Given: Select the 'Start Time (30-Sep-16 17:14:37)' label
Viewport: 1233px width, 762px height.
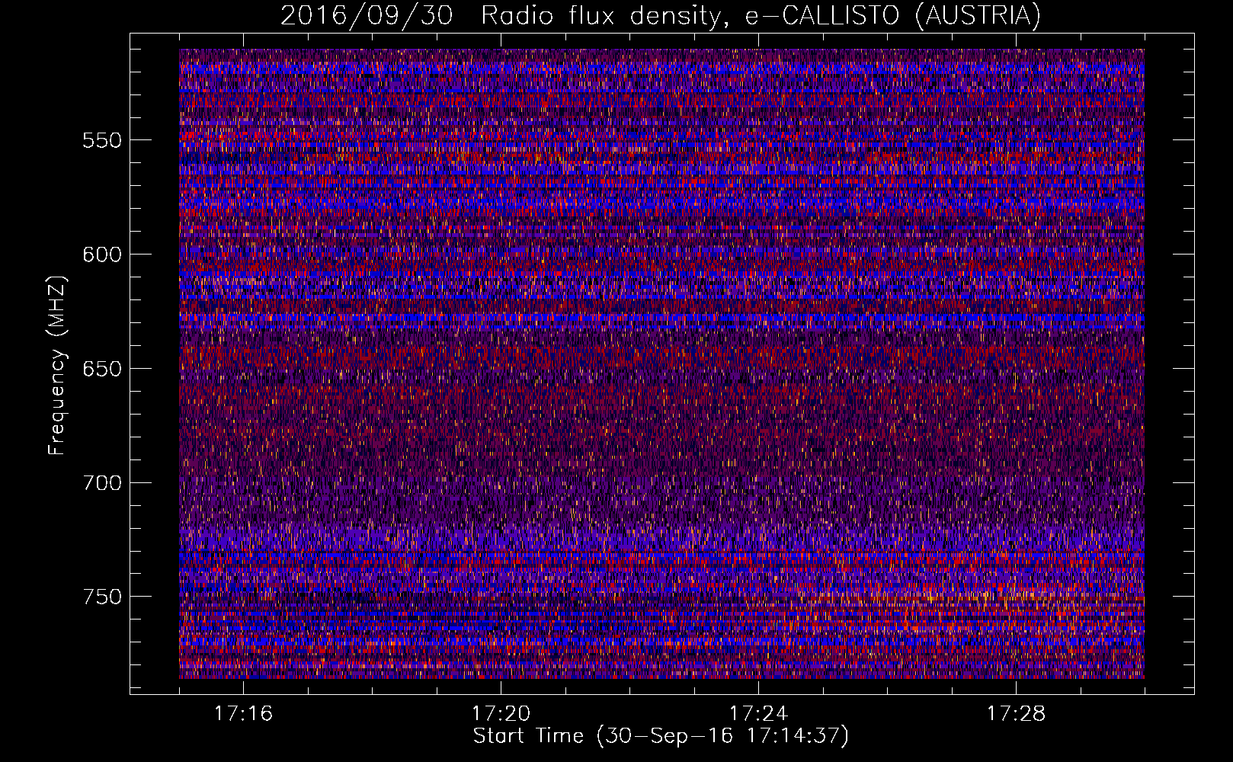Looking at the screenshot, I should (x=661, y=736).
